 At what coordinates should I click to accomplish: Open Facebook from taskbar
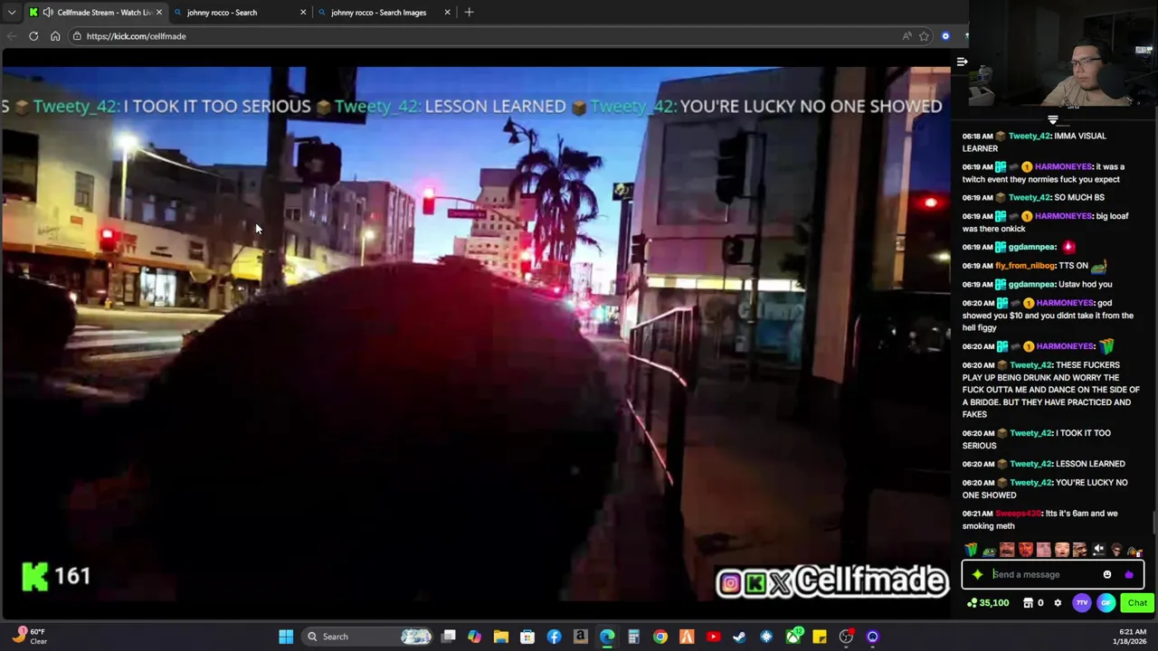554,637
